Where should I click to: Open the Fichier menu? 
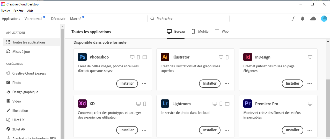point(5,11)
